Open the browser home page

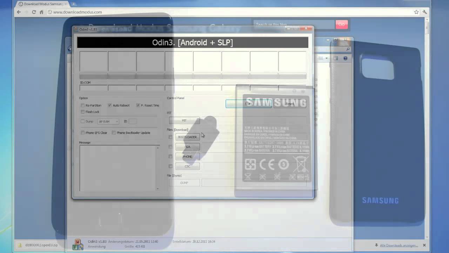click(41, 12)
